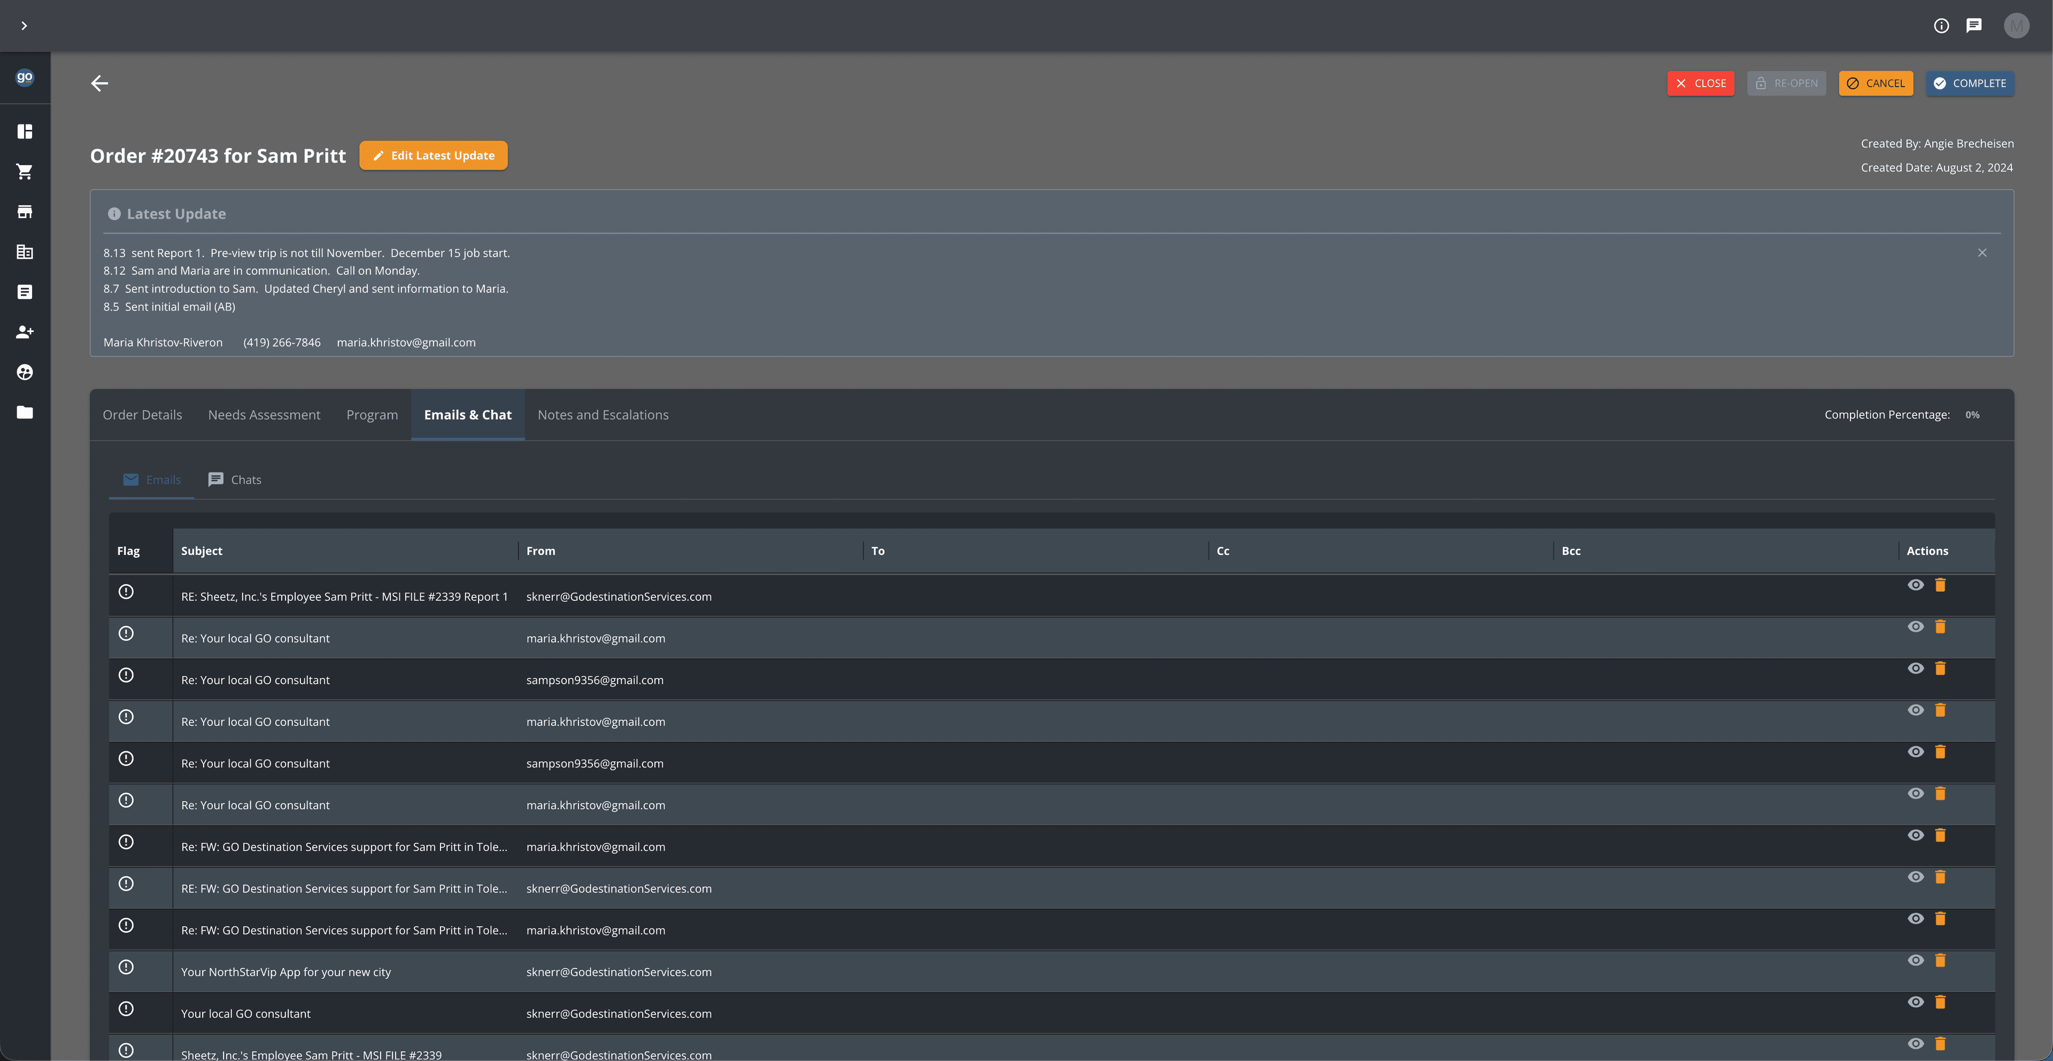Click the Order #20743 for Sam Pritt title

click(x=218, y=156)
